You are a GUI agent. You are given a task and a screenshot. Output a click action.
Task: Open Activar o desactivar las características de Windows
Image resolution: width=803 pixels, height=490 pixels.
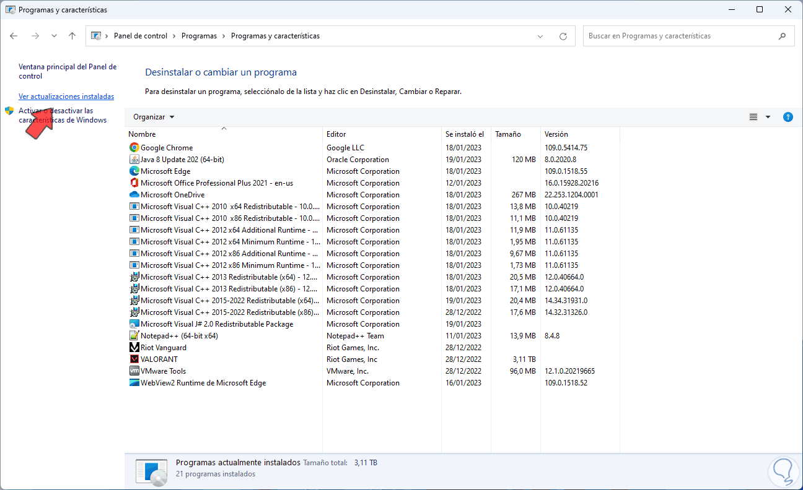(x=63, y=116)
